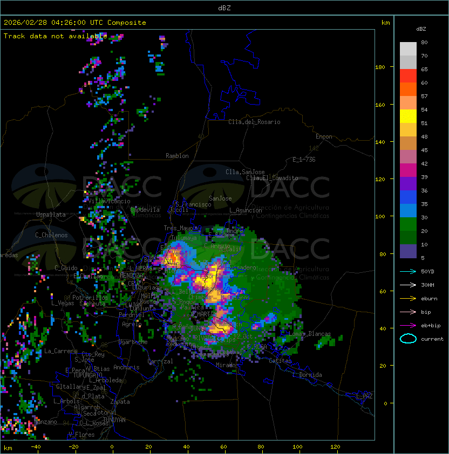Click the Catitas place label
Screen dimensions: 449x454
280,361
